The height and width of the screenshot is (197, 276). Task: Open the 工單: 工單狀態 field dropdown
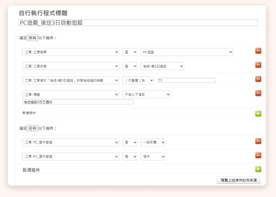click(x=71, y=66)
